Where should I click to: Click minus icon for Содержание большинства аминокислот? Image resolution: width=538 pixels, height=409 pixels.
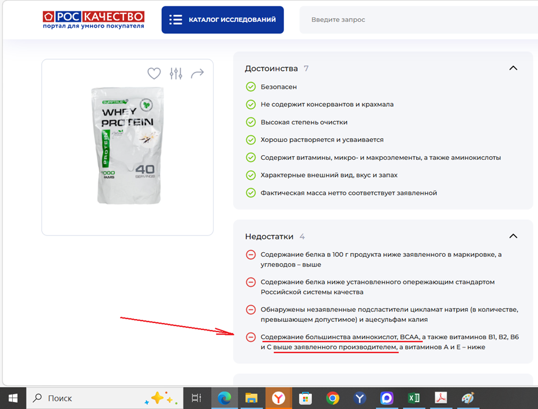[x=251, y=337]
